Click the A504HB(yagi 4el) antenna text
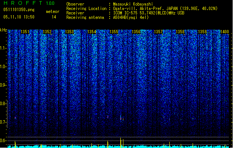 tap(131, 17)
